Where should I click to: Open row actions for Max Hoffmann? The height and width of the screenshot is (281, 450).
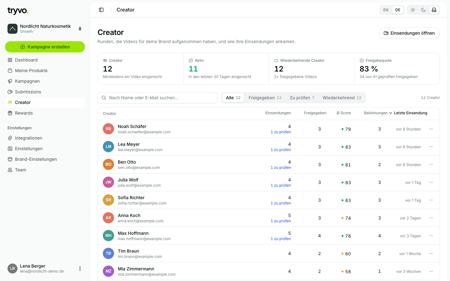[x=431, y=236]
